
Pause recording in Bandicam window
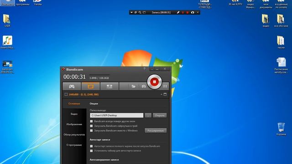(x=165, y=86)
